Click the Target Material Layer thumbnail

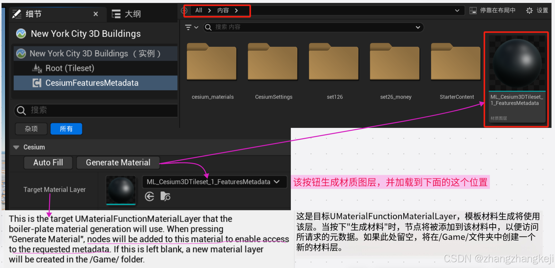click(121, 190)
